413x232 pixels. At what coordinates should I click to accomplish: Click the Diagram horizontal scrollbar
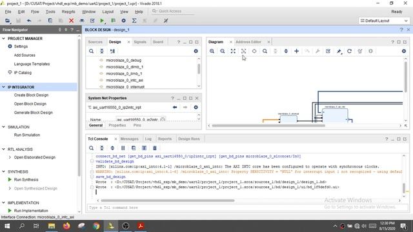tap(268, 126)
